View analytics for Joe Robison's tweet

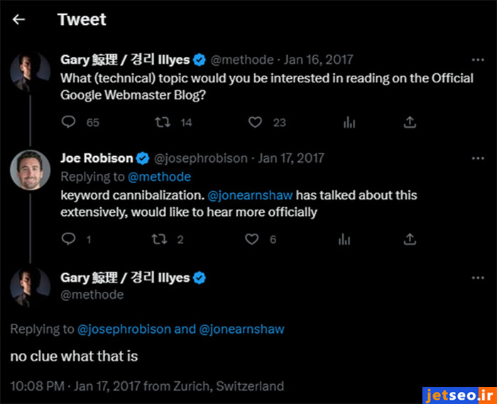coord(345,239)
